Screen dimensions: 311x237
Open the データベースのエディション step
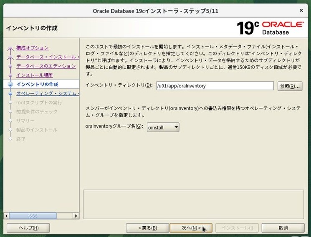pos(46,66)
